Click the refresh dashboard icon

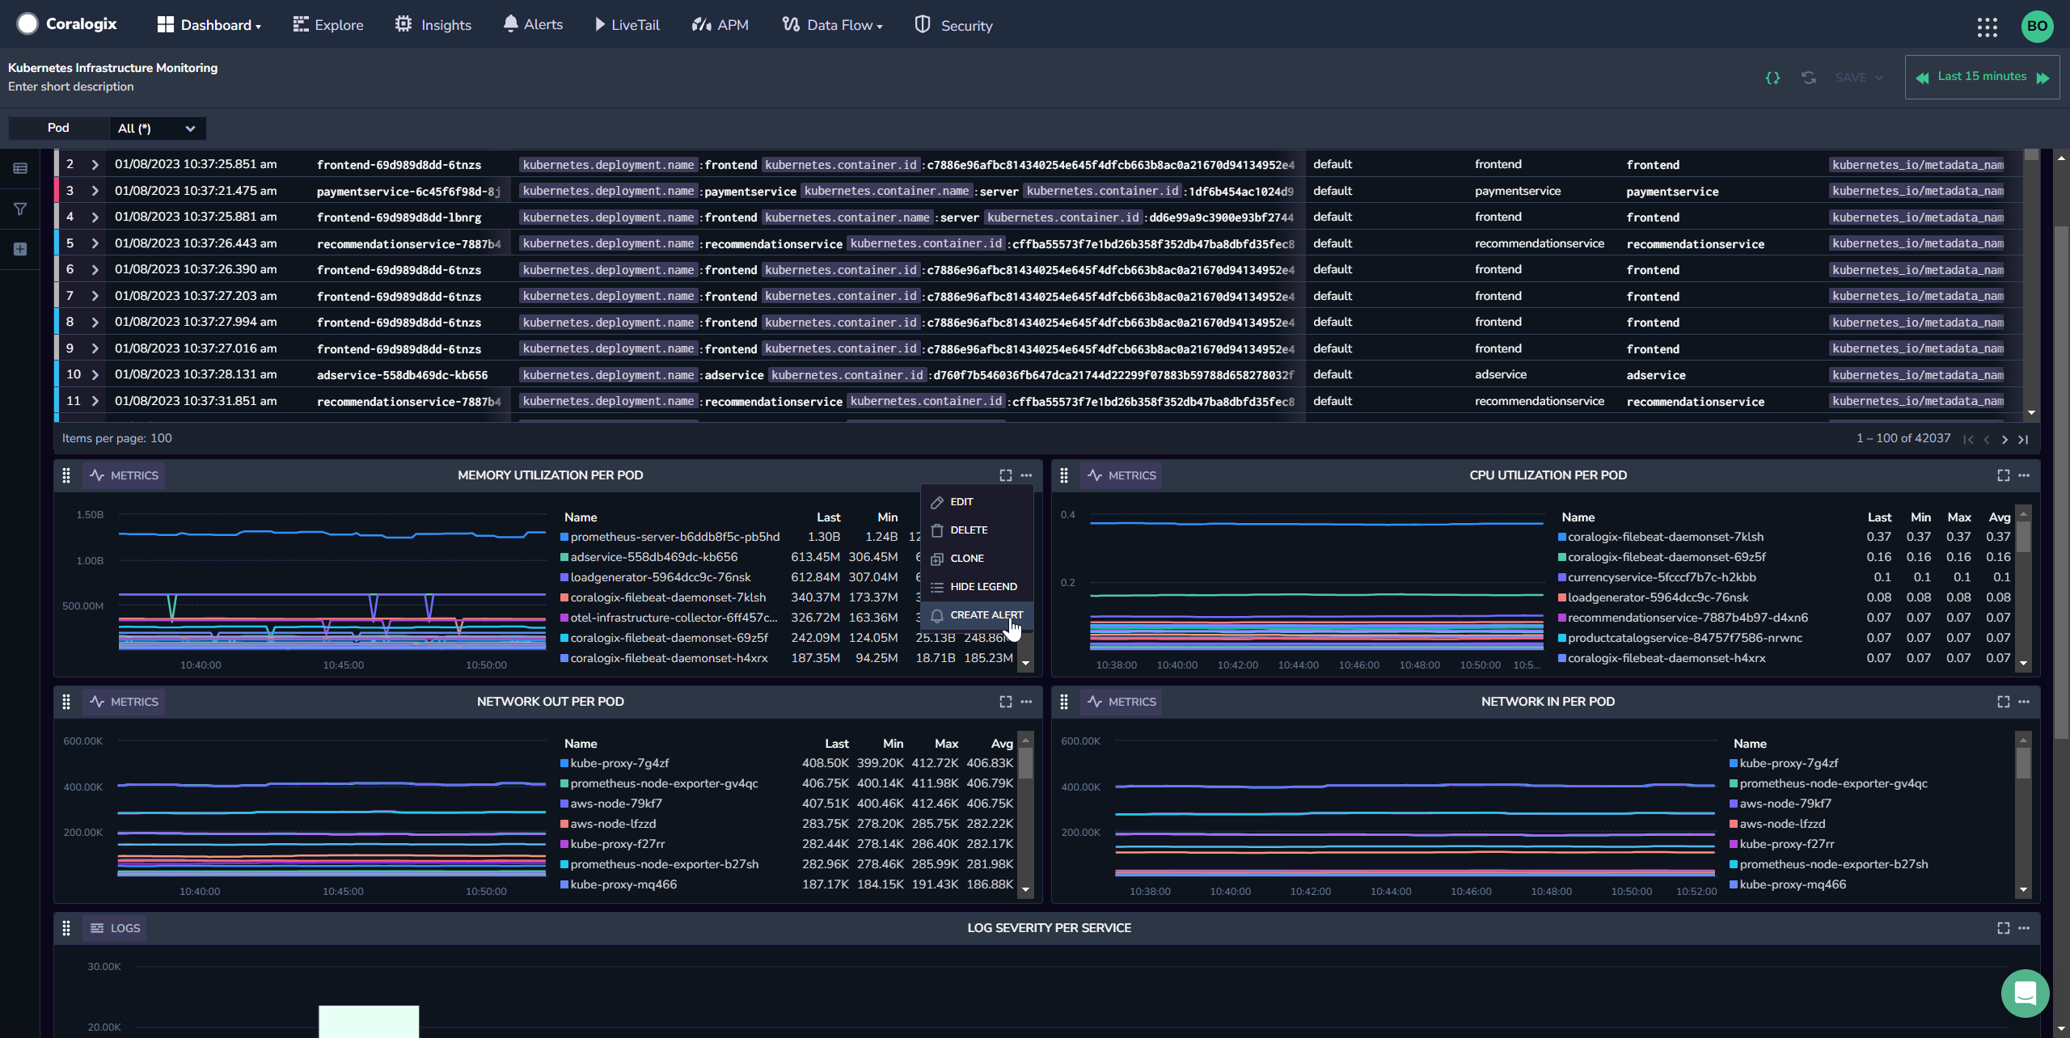click(x=1809, y=78)
